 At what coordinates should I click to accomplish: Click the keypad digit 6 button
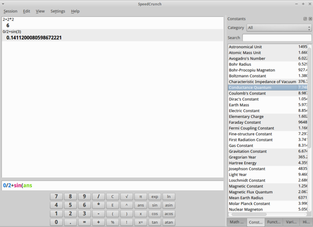pos(84,205)
